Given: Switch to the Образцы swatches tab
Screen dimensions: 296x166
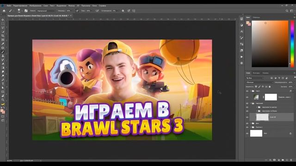Looking at the screenshot, I should 256,18.
